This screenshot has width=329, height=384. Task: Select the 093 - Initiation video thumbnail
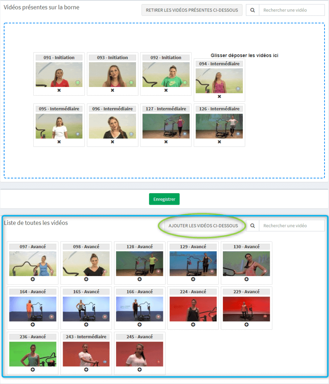pyautogui.click(x=112, y=75)
